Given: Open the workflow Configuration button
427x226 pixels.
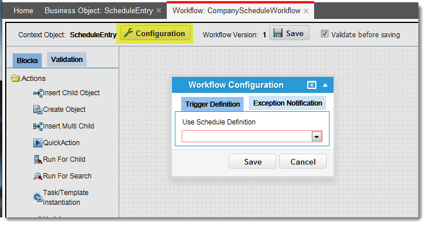Looking at the screenshot, I should [155, 33].
